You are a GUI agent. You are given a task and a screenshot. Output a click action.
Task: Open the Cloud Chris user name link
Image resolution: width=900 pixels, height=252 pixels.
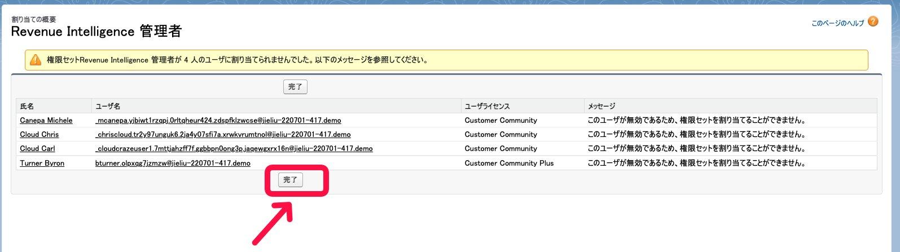39,134
